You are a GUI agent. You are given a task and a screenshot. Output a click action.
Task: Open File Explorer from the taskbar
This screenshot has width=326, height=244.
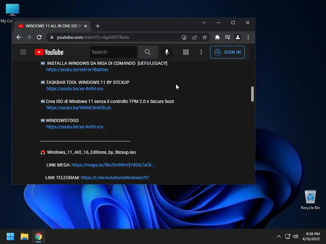pos(24,236)
